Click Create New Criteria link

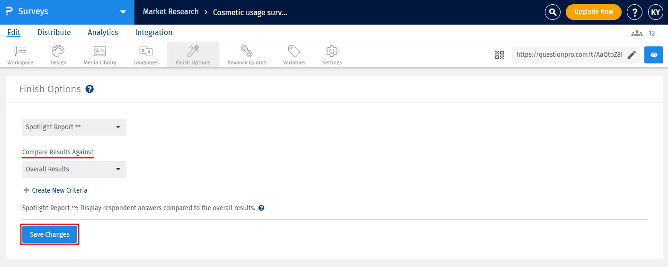[55, 190]
